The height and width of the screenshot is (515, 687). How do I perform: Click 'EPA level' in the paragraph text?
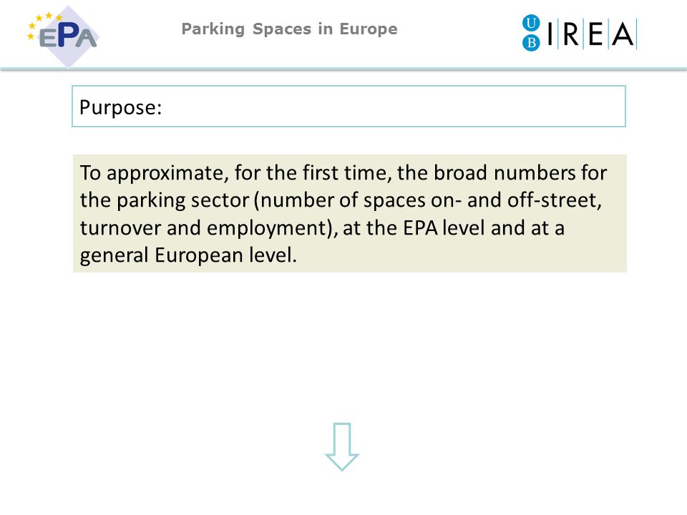pos(444,228)
